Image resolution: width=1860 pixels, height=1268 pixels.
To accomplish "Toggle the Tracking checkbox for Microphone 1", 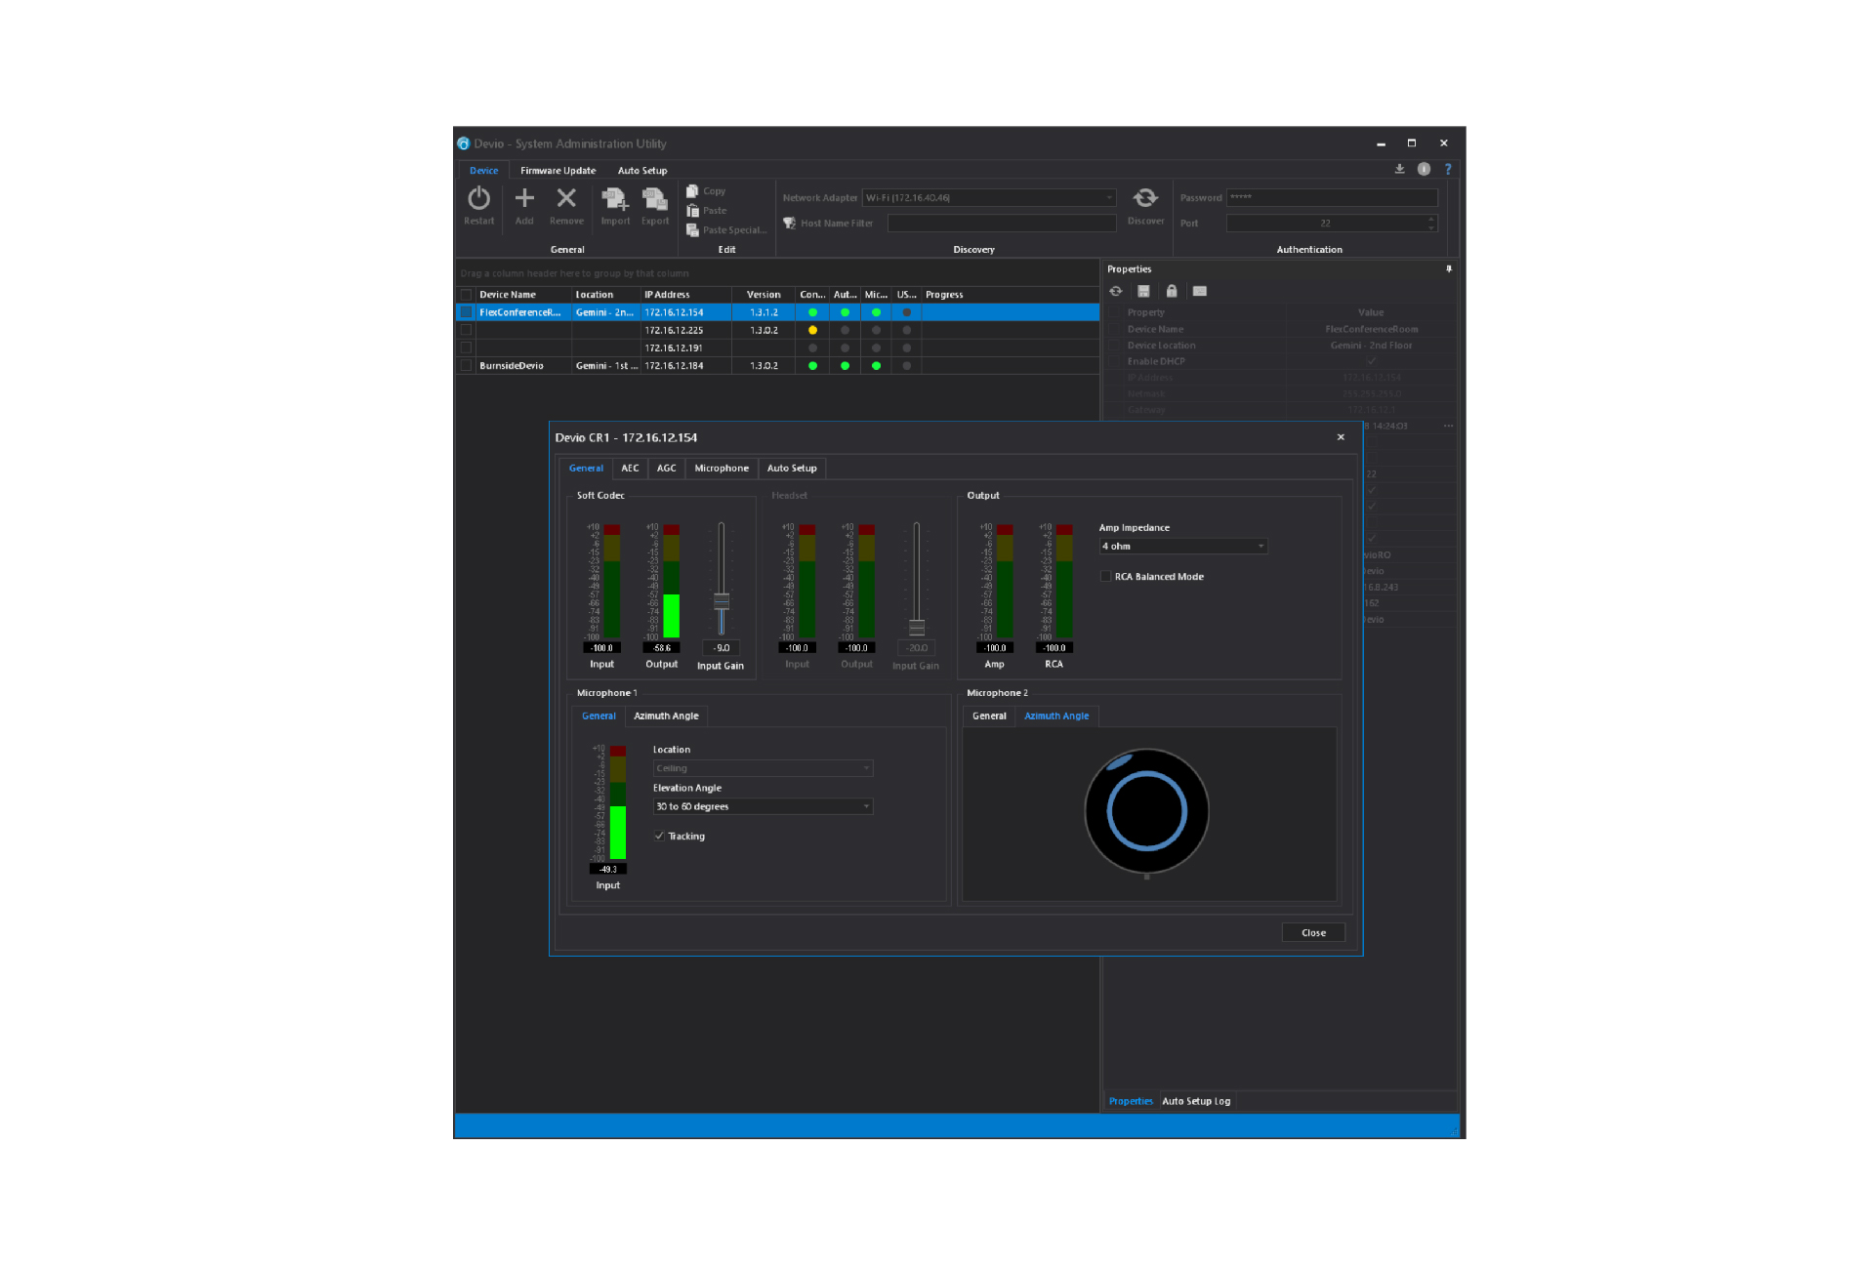I will pyautogui.click(x=659, y=836).
